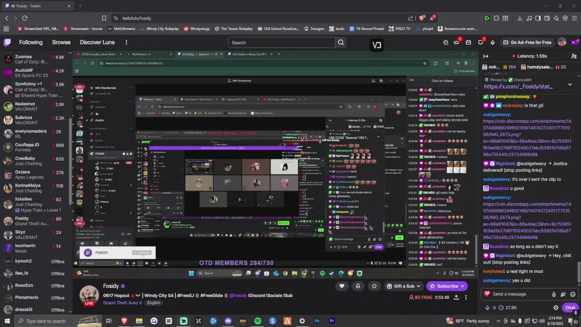Image resolution: width=581 pixels, height=327 pixels.
Task: Open the Browse tab
Action: [61, 42]
